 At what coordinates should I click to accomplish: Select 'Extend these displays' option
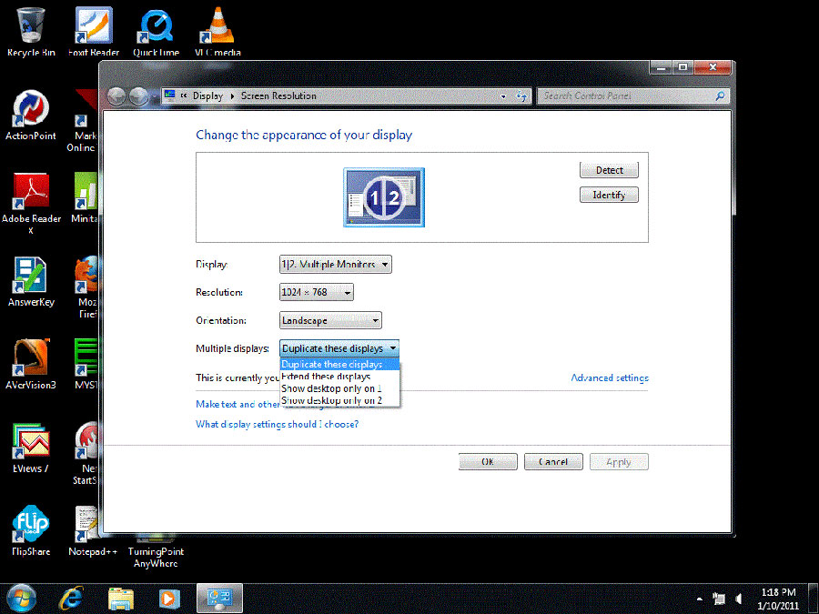coord(326,377)
